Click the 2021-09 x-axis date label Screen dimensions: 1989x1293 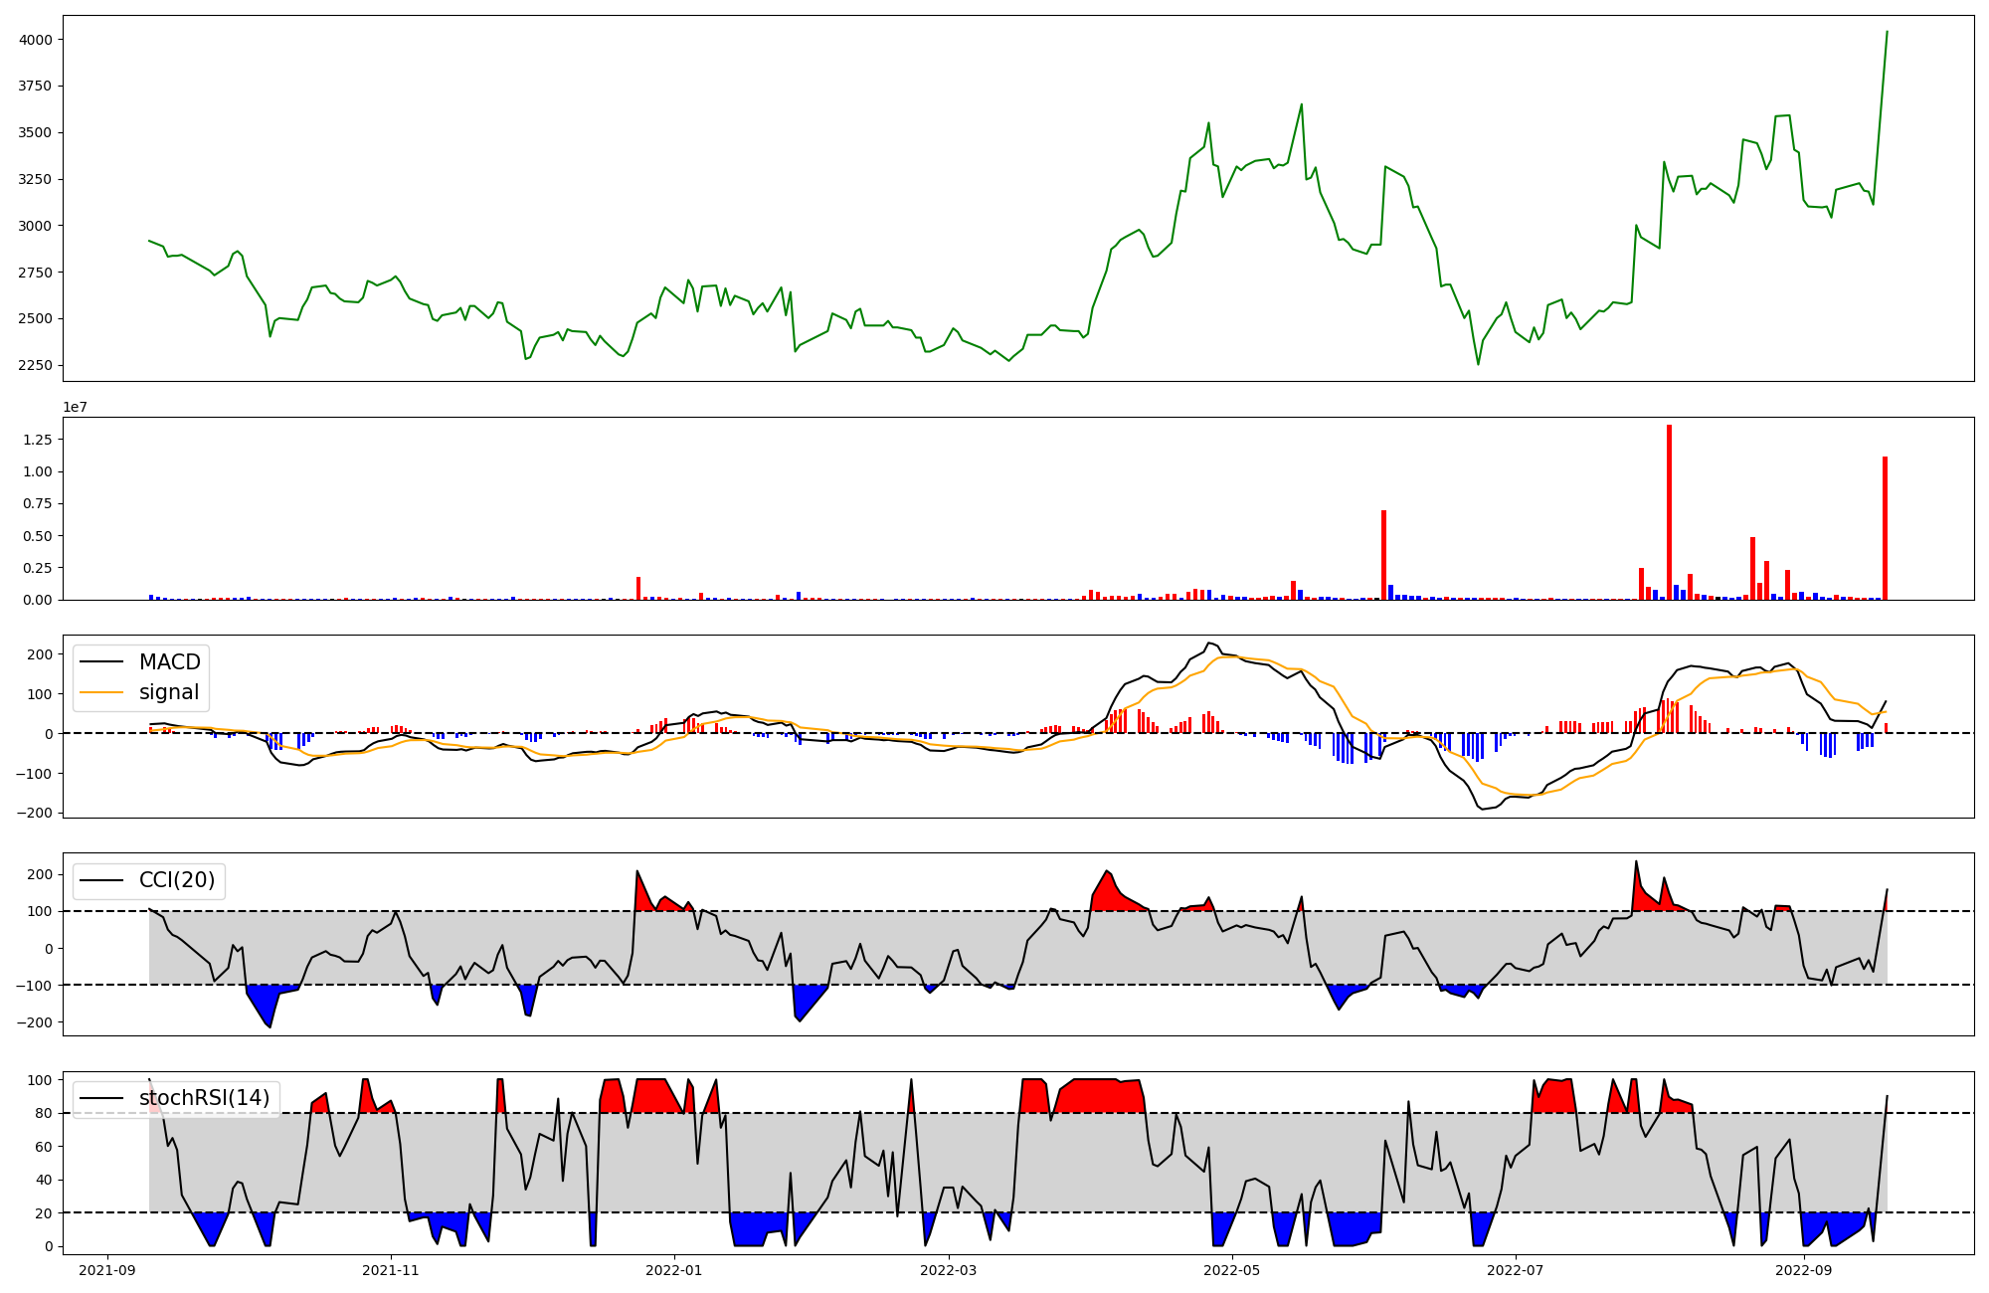pos(107,1270)
